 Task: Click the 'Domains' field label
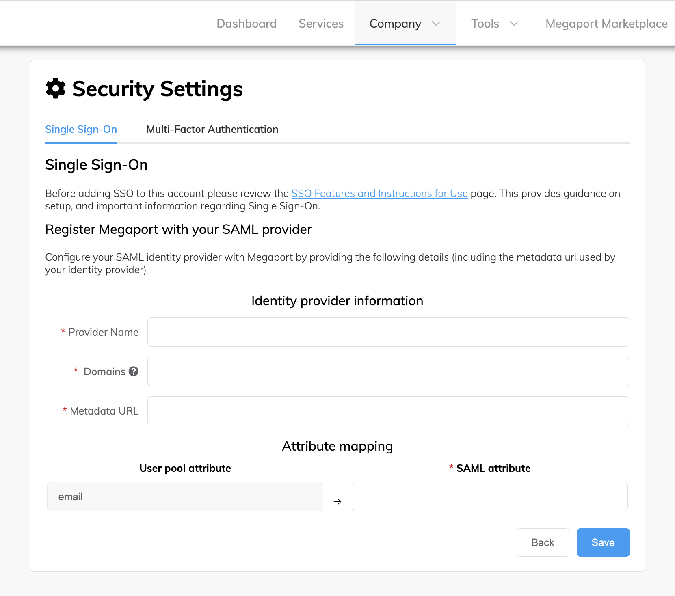(x=104, y=371)
